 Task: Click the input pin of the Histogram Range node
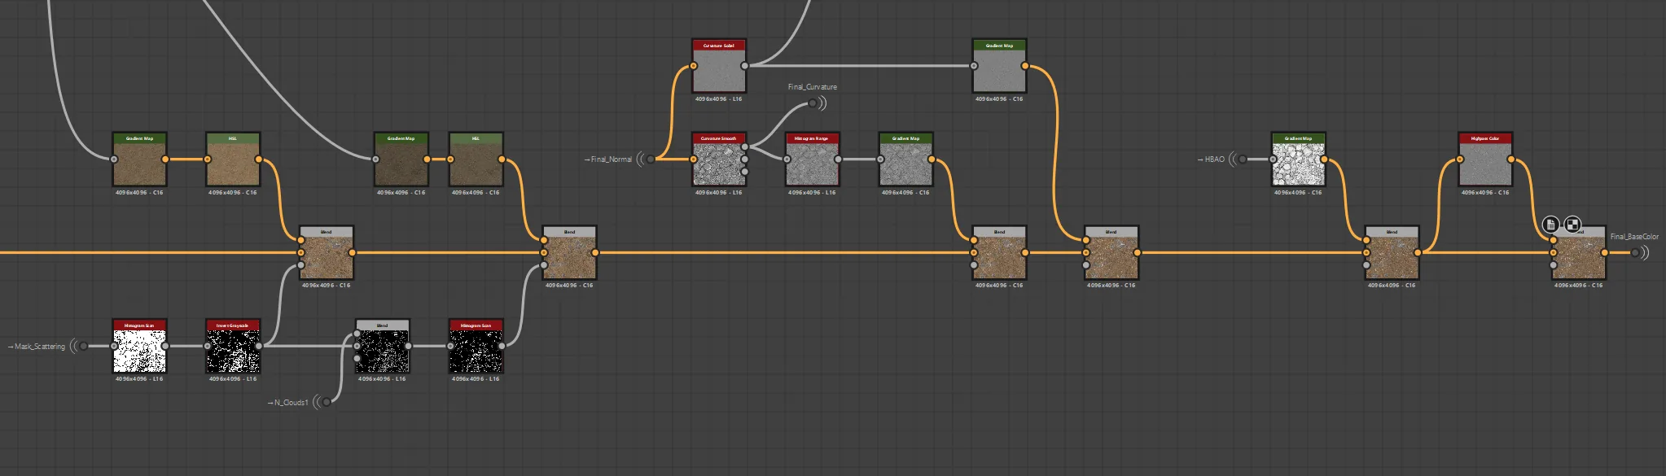tap(787, 159)
